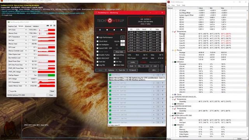Collapse Powers node in HWMonitor

173,50
